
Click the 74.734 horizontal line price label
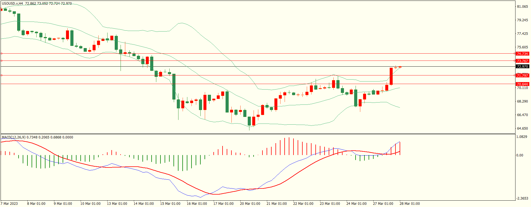[x=522, y=54]
